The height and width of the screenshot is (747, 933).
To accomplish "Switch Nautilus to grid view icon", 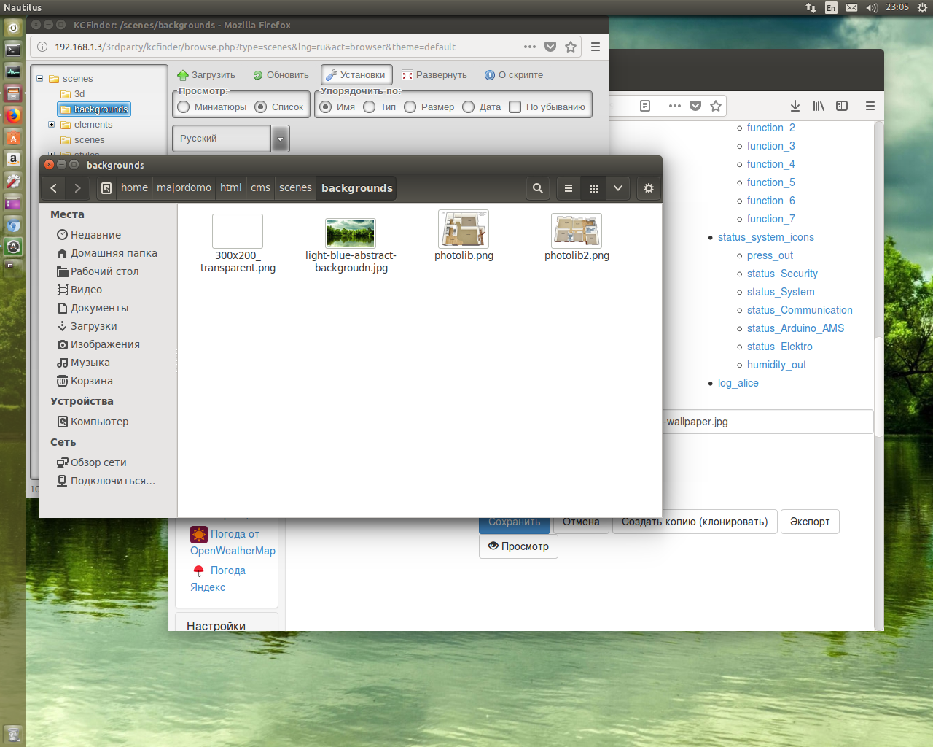I will coord(594,188).
